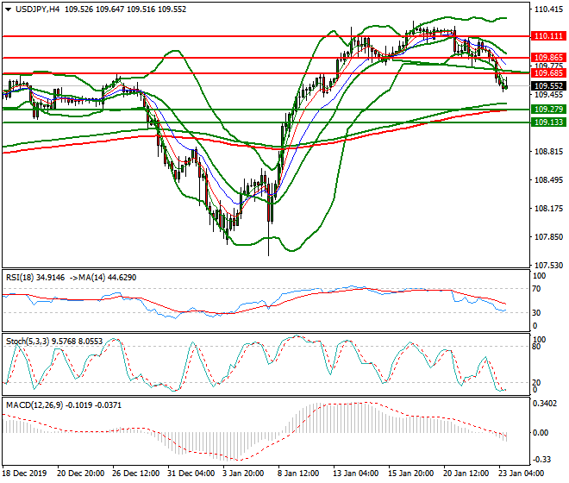Click the 107.850 price scale value
The height and width of the screenshot is (483, 569).
pyautogui.click(x=548, y=237)
